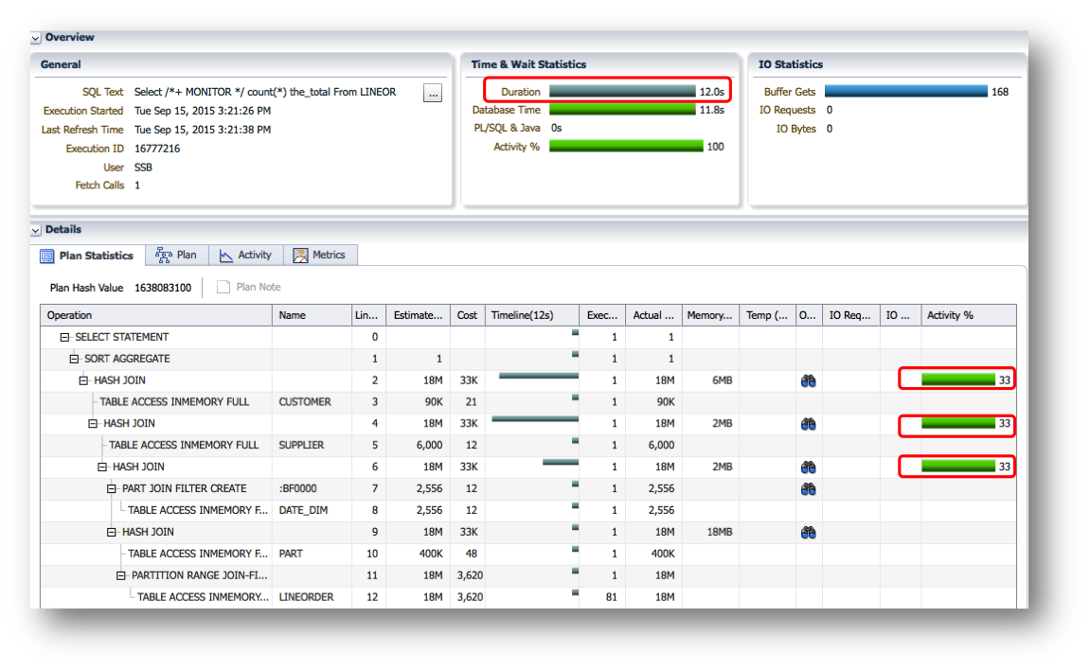Sort by the IO Req... column header

pos(850,315)
